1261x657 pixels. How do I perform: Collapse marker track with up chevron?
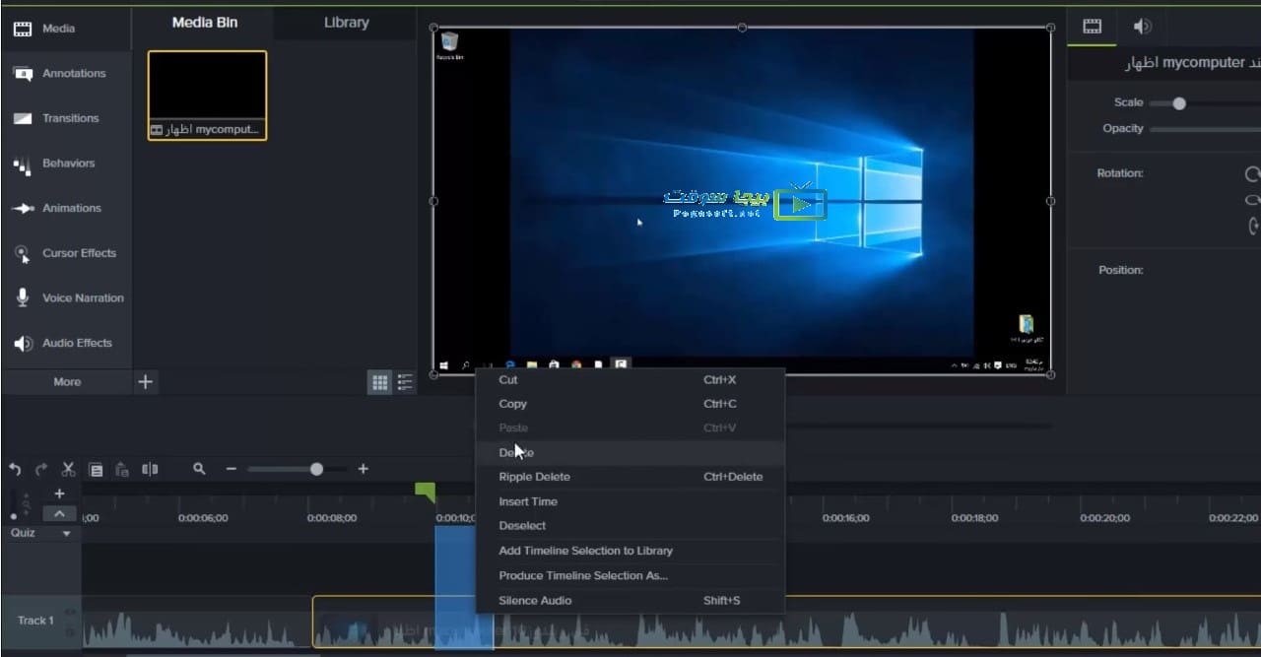[59, 513]
